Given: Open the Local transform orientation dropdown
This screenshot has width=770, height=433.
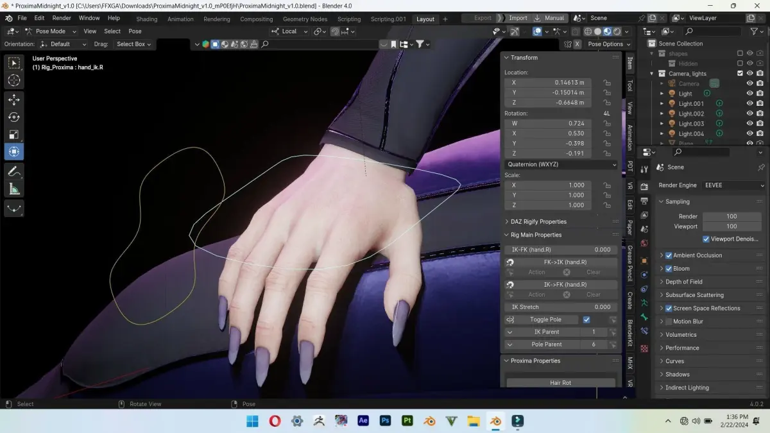Looking at the screenshot, I should click(289, 31).
